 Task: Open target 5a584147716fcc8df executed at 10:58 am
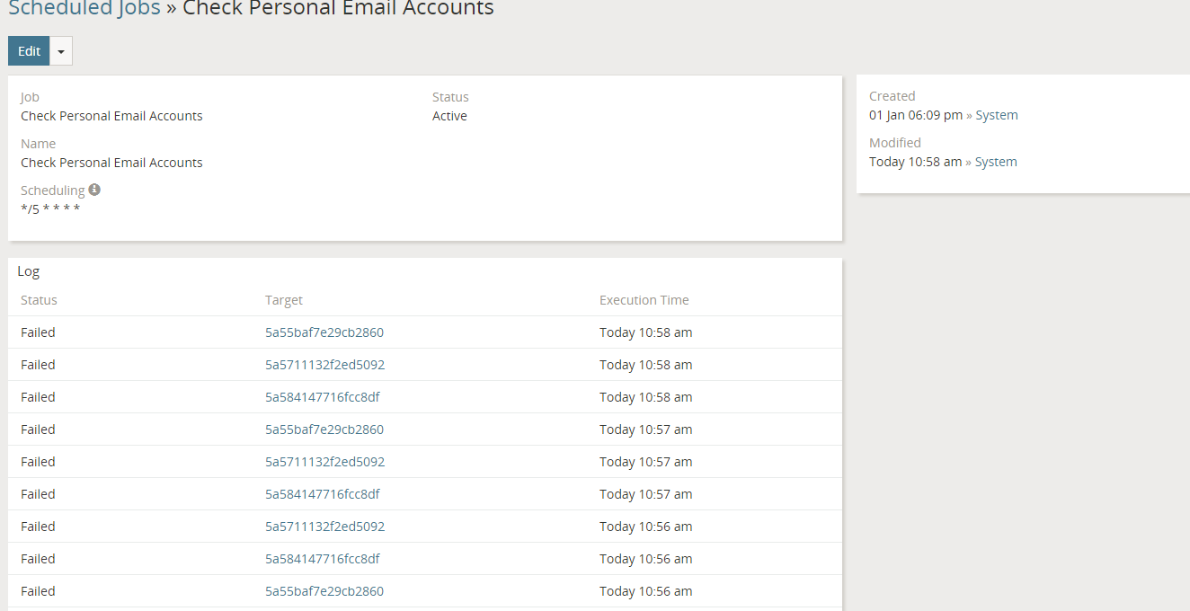[x=322, y=397]
